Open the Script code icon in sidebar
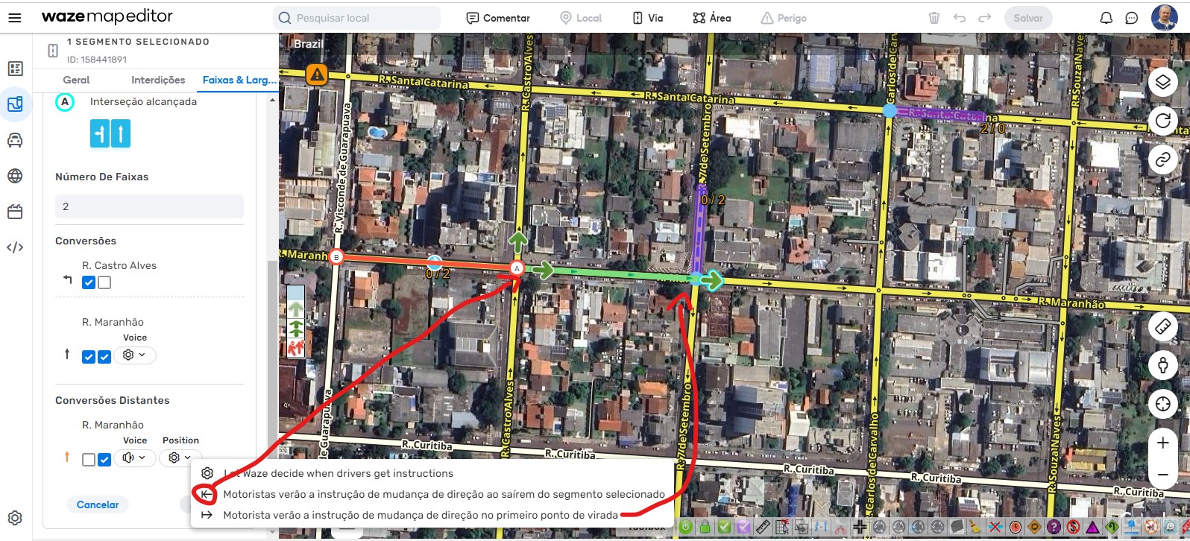Image resolution: width=1190 pixels, height=541 pixels. 15,247
